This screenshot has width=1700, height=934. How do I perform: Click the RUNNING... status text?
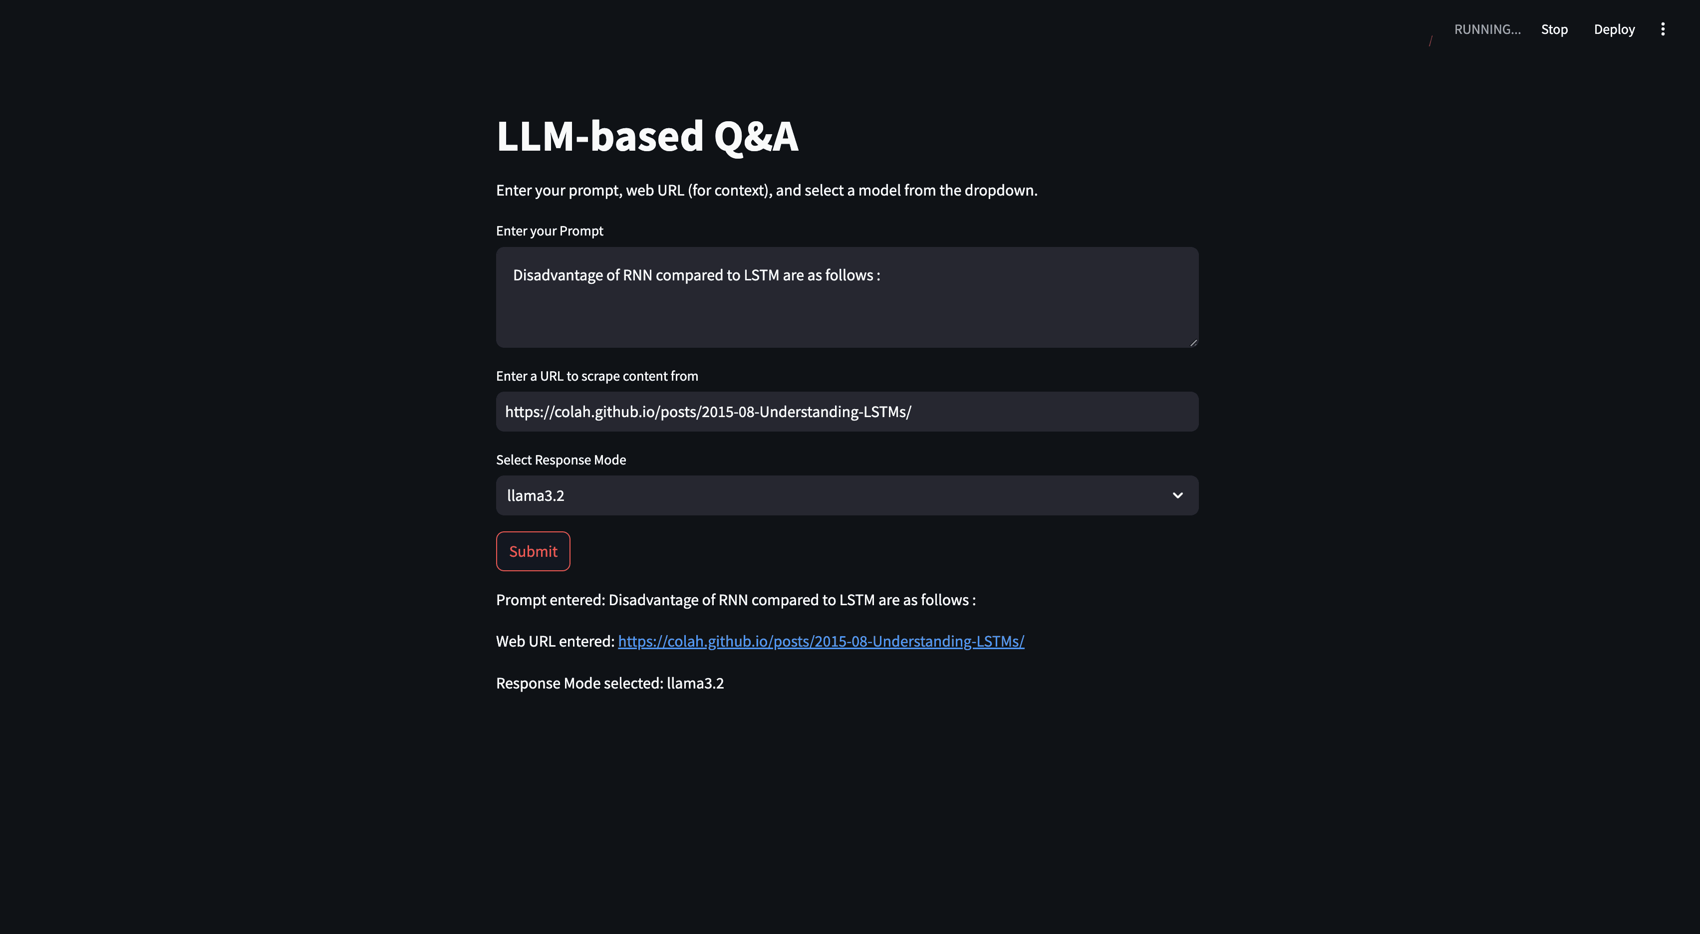click(x=1487, y=29)
